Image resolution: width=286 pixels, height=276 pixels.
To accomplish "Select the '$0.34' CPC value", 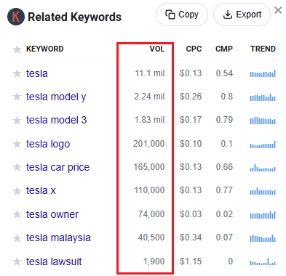I will click(x=191, y=238).
